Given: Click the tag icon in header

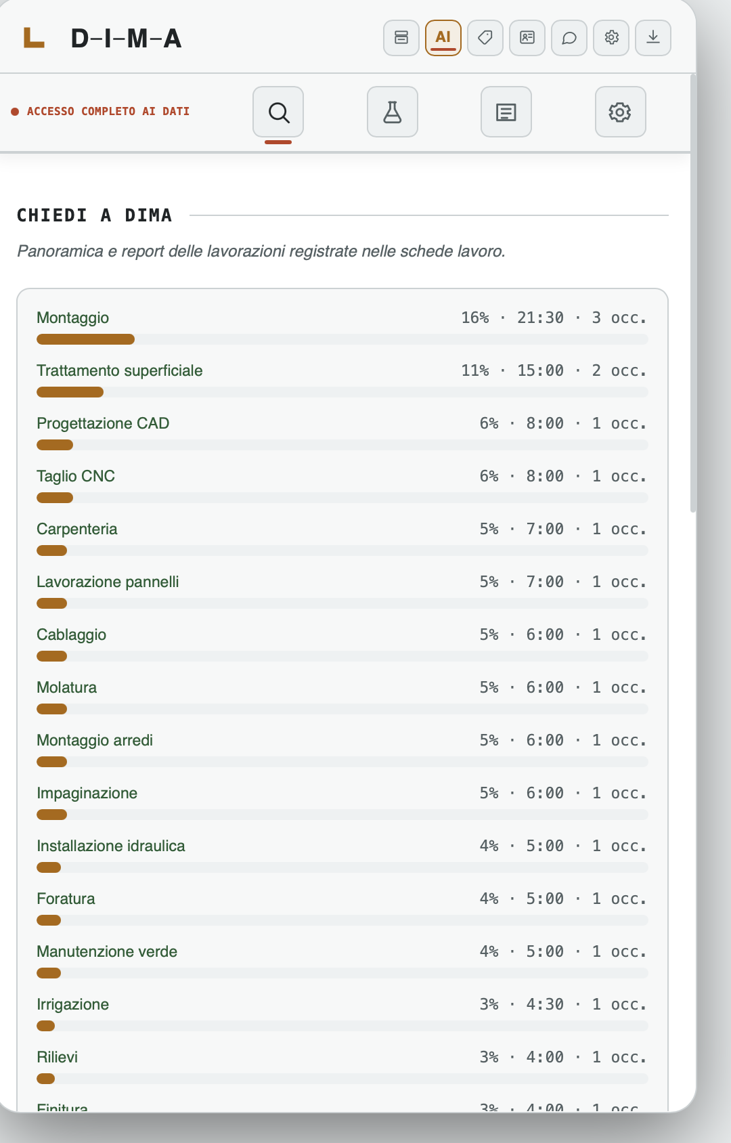Looking at the screenshot, I should [x=485, y=38].
